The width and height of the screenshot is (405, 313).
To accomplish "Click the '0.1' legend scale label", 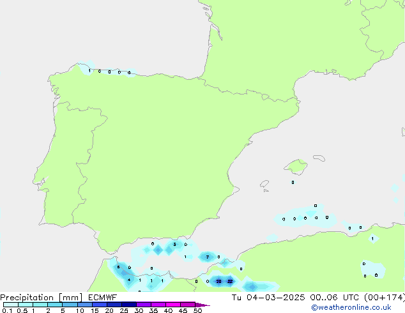I will [7, 310].
